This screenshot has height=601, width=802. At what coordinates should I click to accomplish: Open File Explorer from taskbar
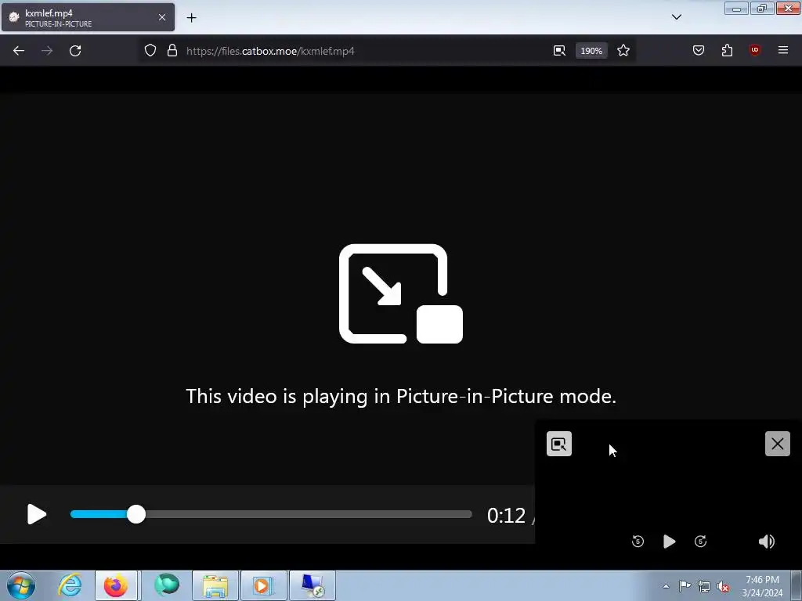click(x=215, y=585)
